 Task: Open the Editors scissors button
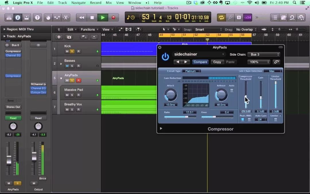click(x=66, y=18)
